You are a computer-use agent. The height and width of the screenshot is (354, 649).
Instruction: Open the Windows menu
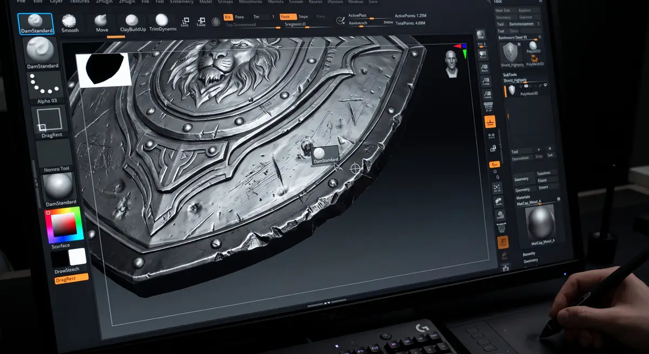tap(355, 2)
